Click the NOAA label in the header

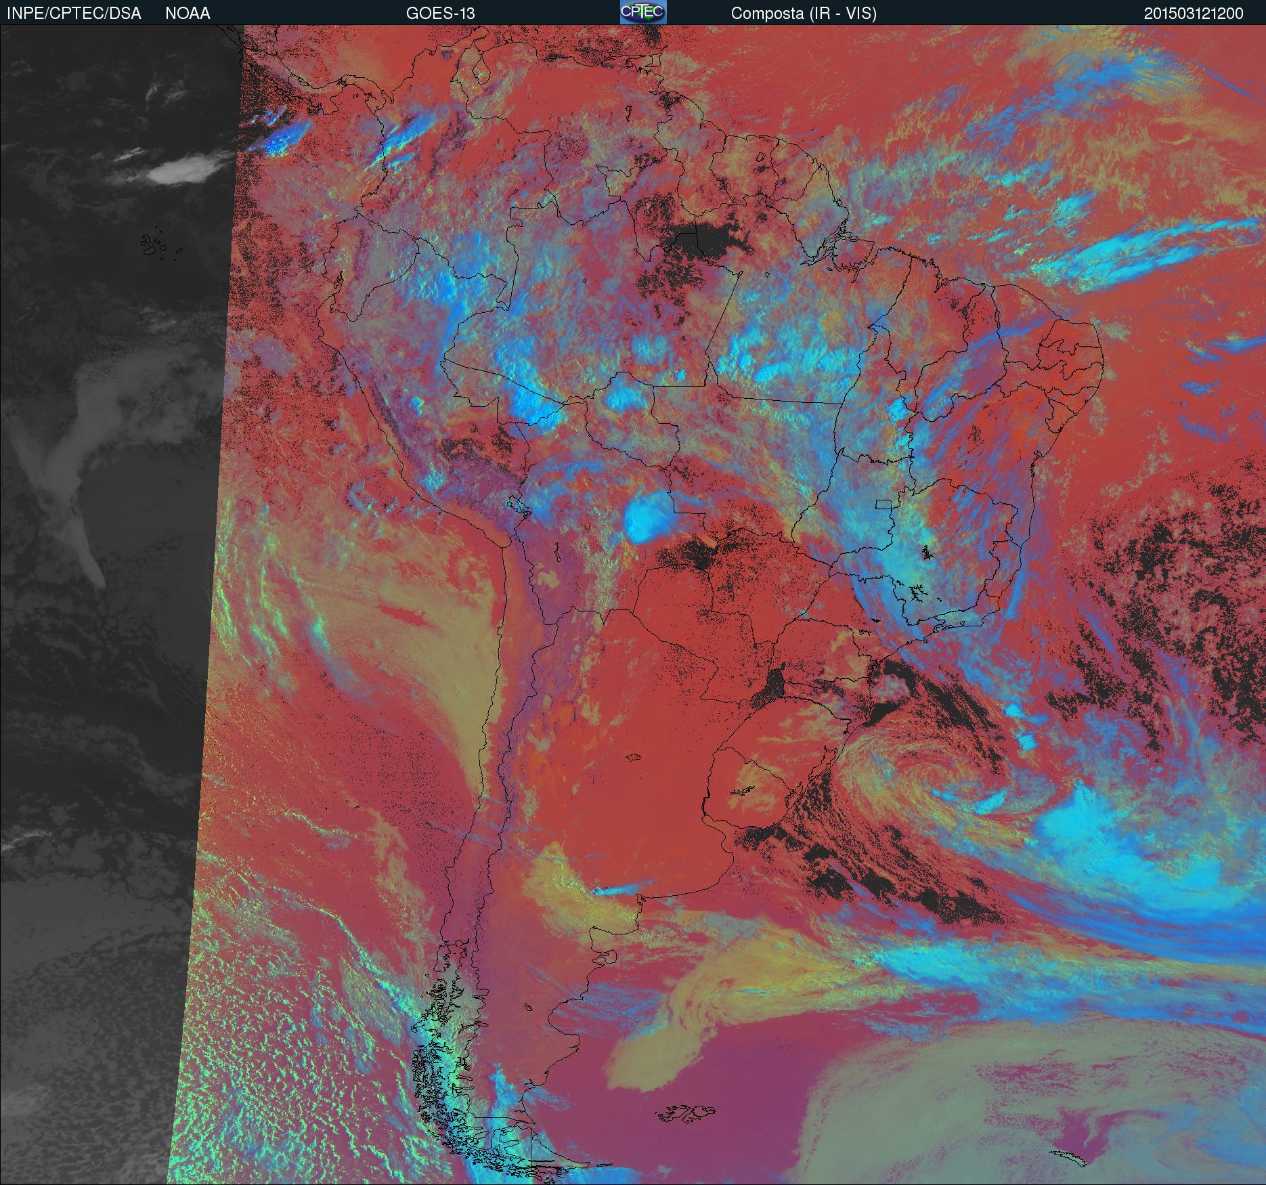[188, 14]
